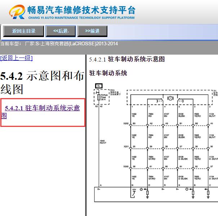The image size is (218, 216).
Task: Click the 当前车型 LaCROSSE 2013-2014 text
Action: point(59,44)
